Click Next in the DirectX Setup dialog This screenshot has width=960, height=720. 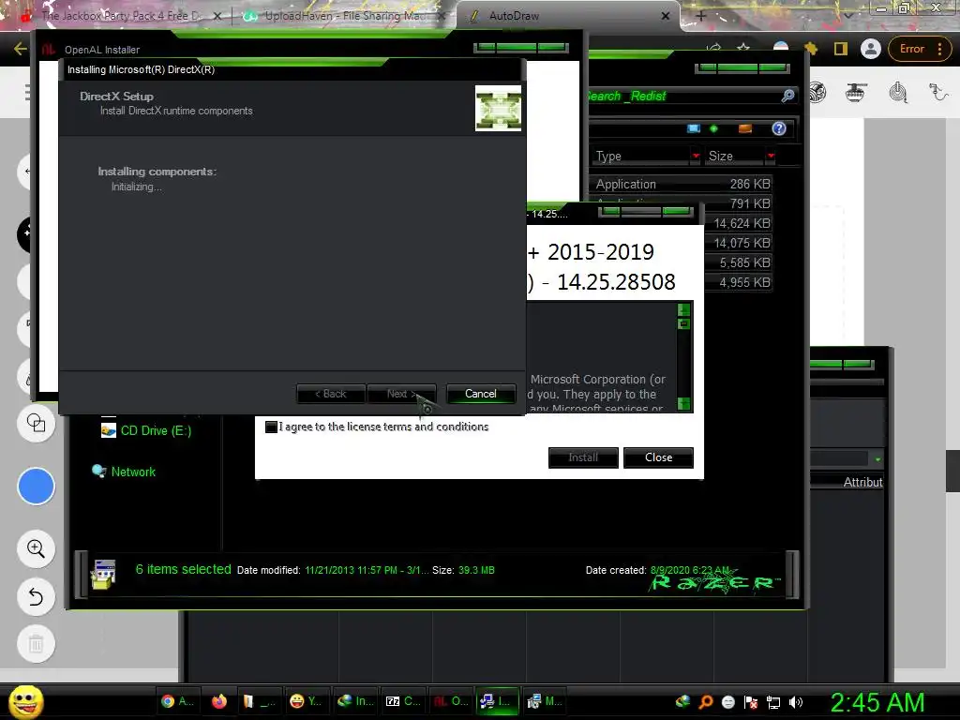401,394
